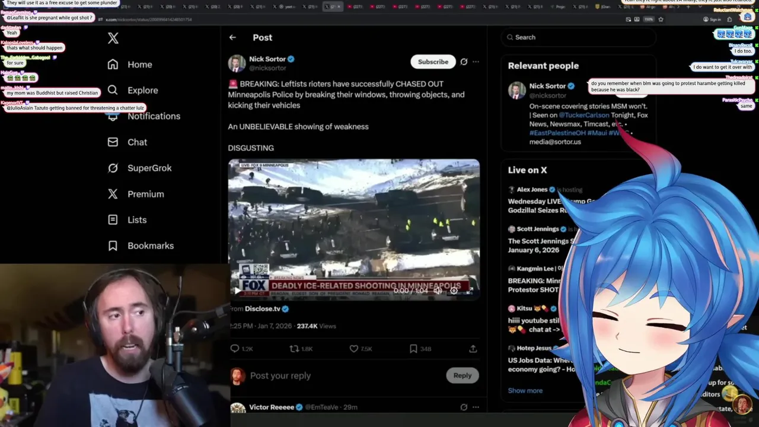Open the Explore page

(133, 90)
